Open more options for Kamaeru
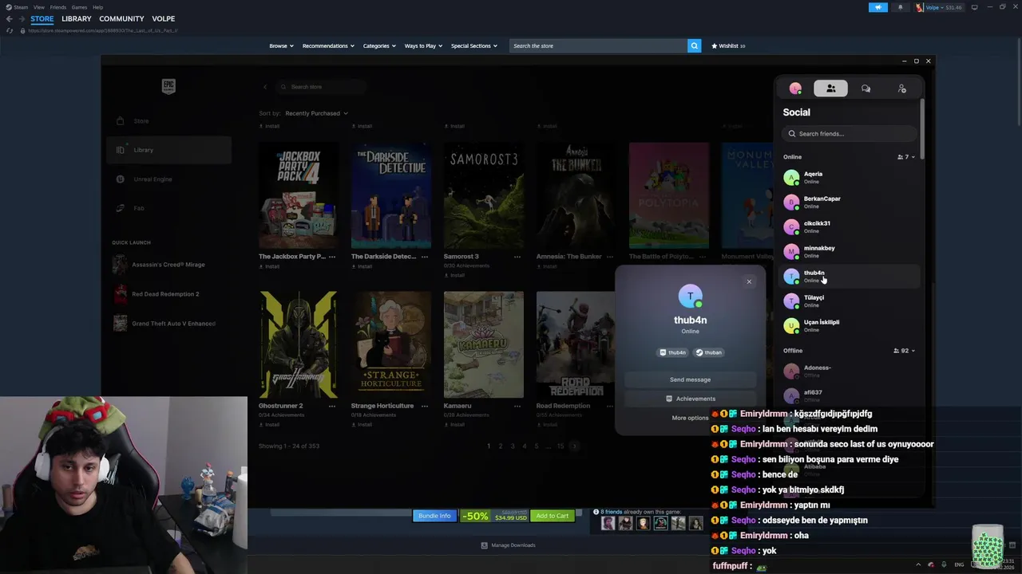The image size is (1022, 574). 517,406
